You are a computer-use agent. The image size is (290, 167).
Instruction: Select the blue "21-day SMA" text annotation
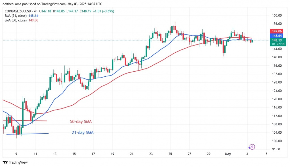pos(82,132)
